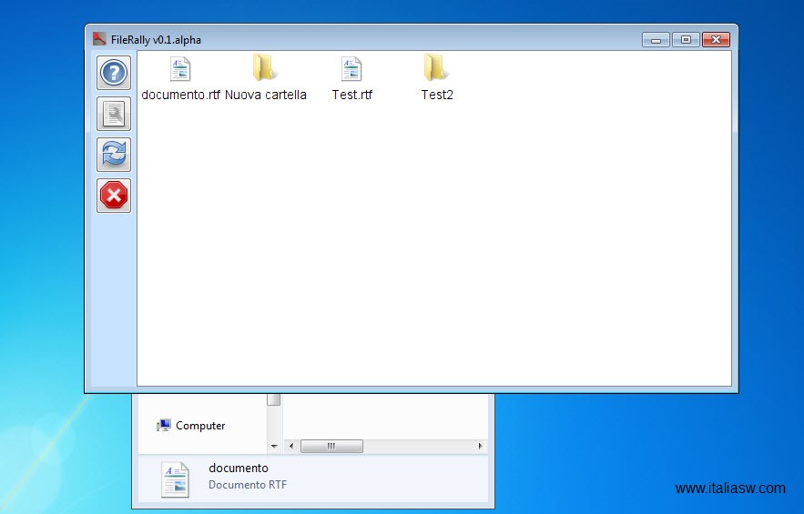Select the Test2 folder icon
Screen dimensions: 804x514
coord(436,67)
